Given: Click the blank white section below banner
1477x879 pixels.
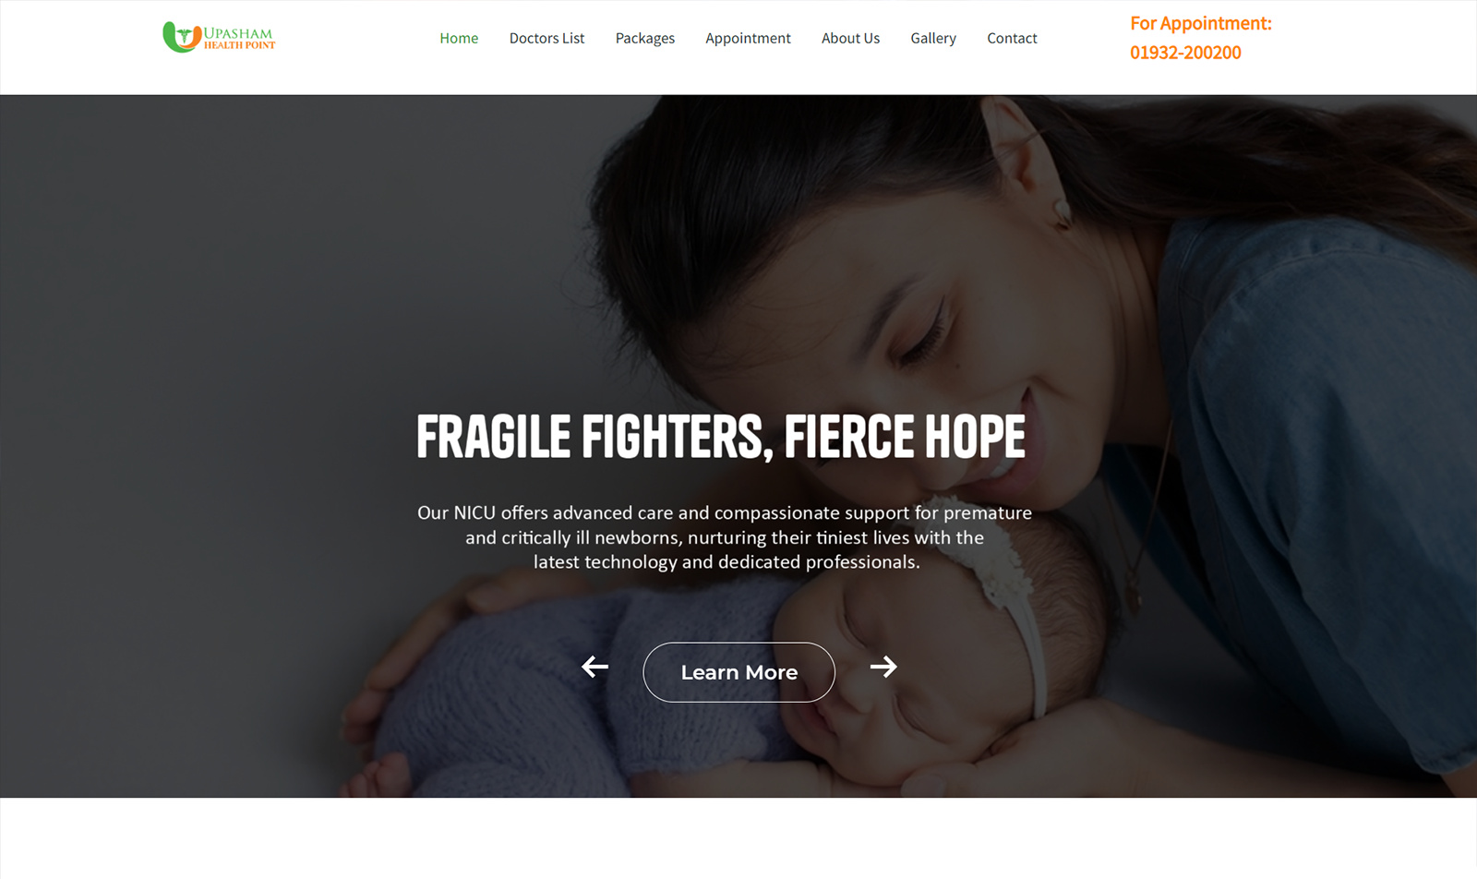Looking at the screenshot, I should coord(738,838).
